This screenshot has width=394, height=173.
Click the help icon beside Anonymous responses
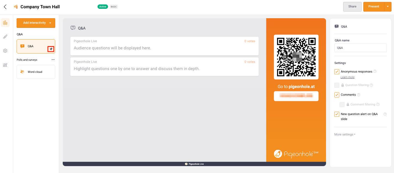[x=375, y=71]
